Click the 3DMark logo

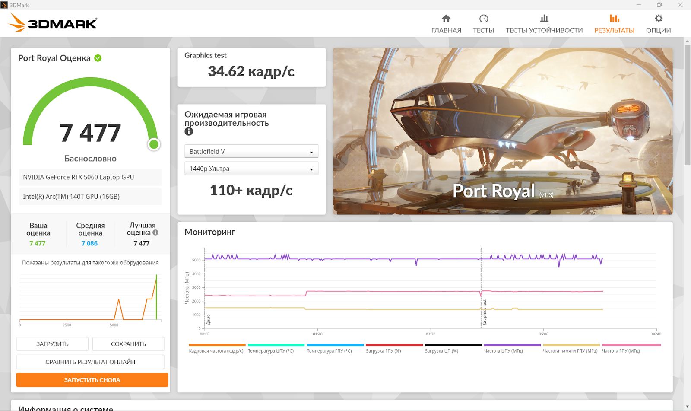pyautogui.click(x=53, y=23)
